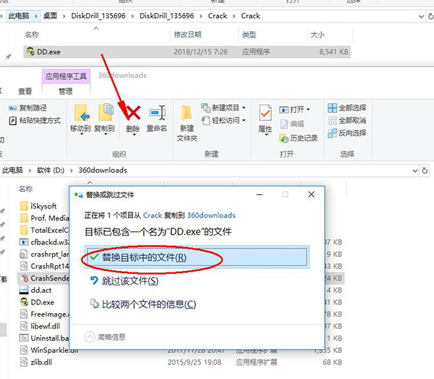Open the dropdown arrow under 删除

134,135
